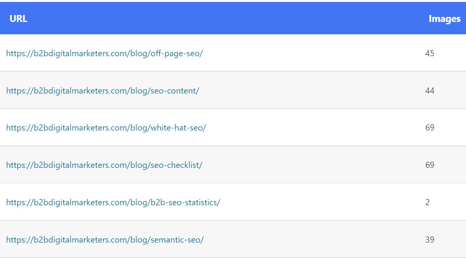Click the Images column header

444,19
